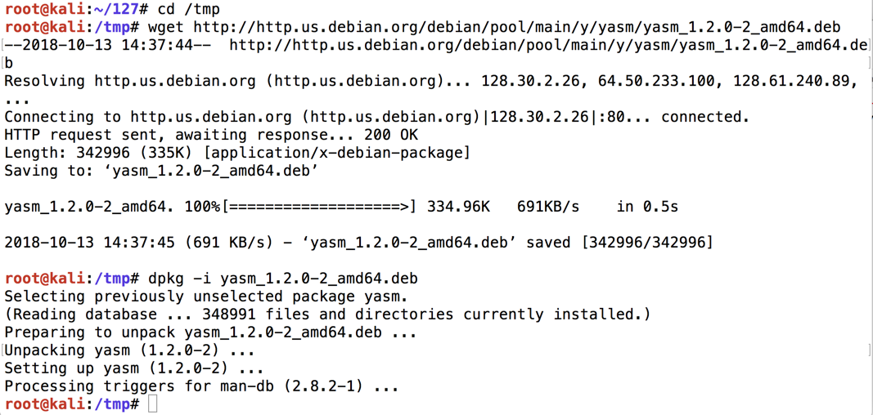This screenshot has width=873, height=415.
Task: Click the 'cd /tmp' command text
Action: click(188, 9)
